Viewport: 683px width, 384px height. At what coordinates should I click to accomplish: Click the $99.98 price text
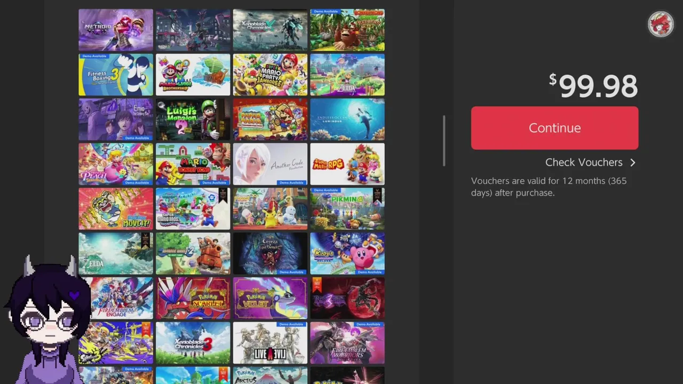tap(593, 86)
